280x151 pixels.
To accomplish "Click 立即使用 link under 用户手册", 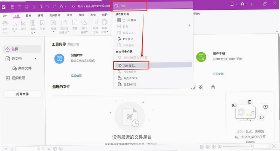I will [218, 74].
